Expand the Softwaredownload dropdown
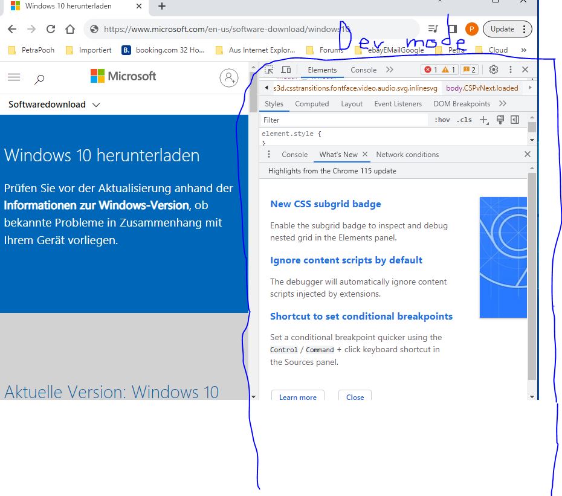562x496 pixels. [54, 105]
